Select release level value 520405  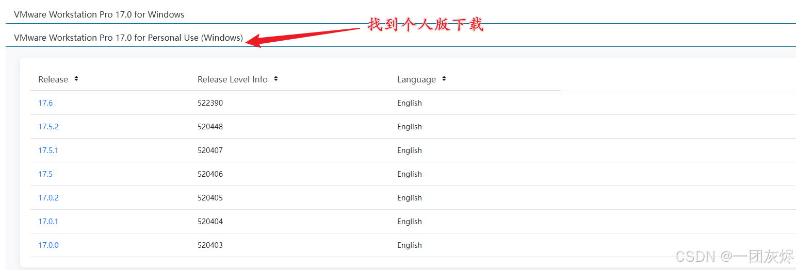210,198
